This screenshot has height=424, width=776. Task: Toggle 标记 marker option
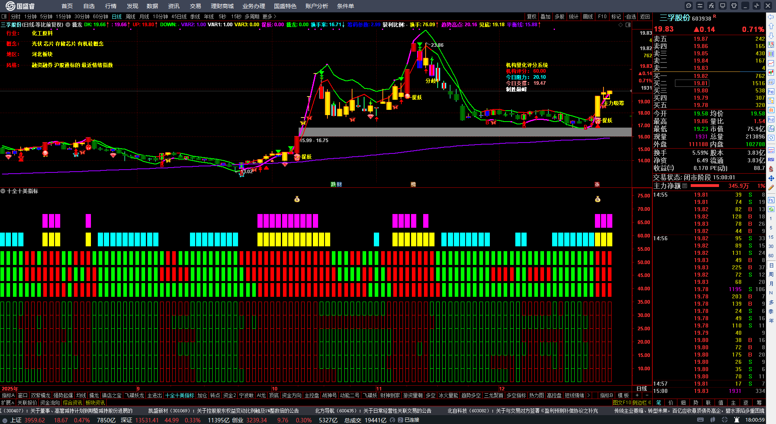pyautogui.click(x=616, y=17)
